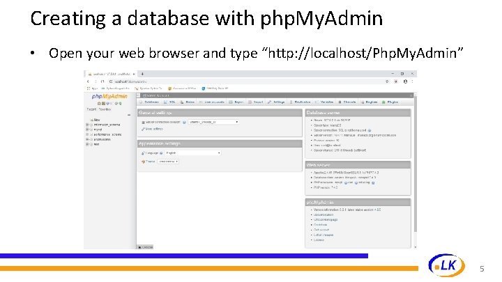
Task: Open the Official Homepage link
Action: pyautogui.click(x=326, y=219)
